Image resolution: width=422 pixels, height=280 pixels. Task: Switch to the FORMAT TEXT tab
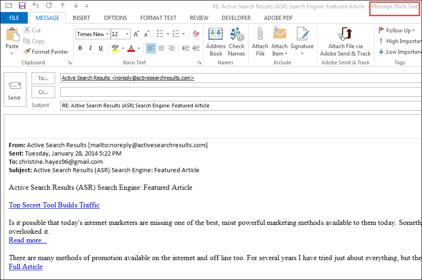point(157,18)
